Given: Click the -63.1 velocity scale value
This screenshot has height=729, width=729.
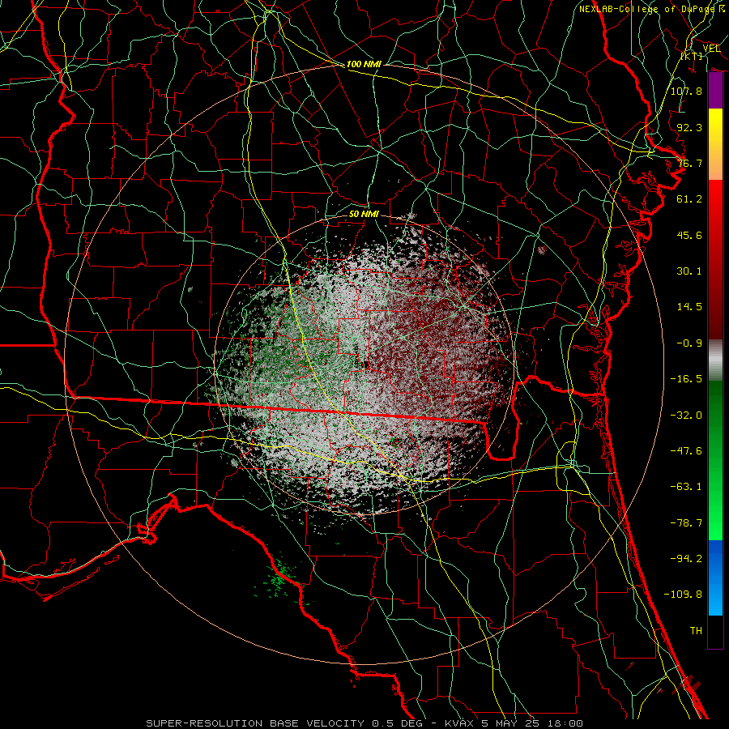Looking at the screenshot, I should click(686, 487).
